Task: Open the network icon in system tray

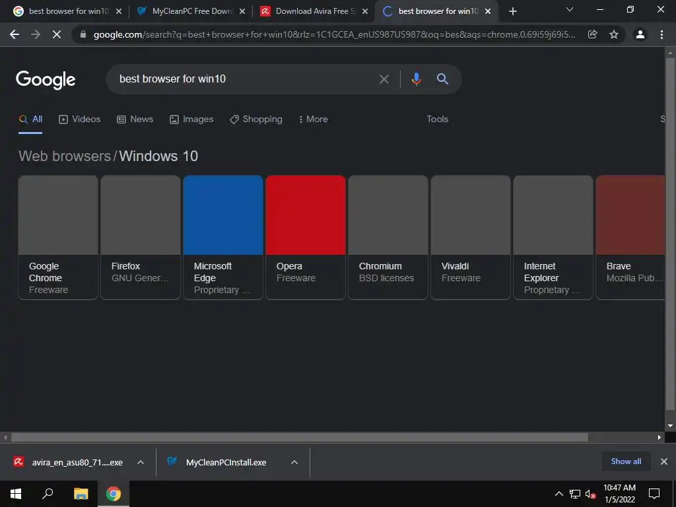Action: 575,494
